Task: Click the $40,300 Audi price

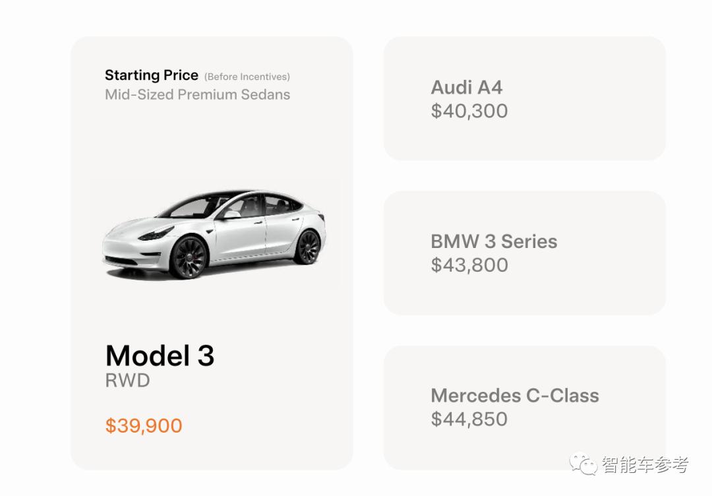Action: click(469, 111)
